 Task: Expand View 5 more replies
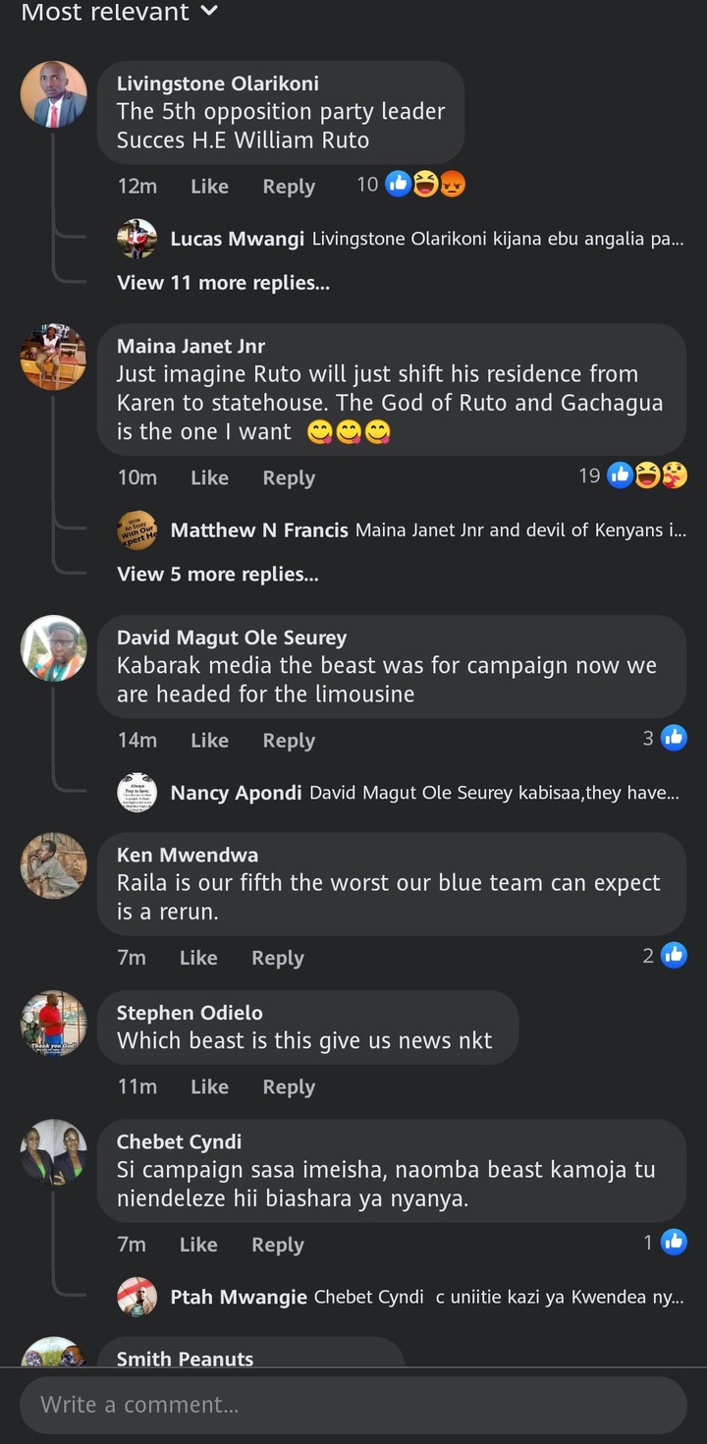click(218, 575)
